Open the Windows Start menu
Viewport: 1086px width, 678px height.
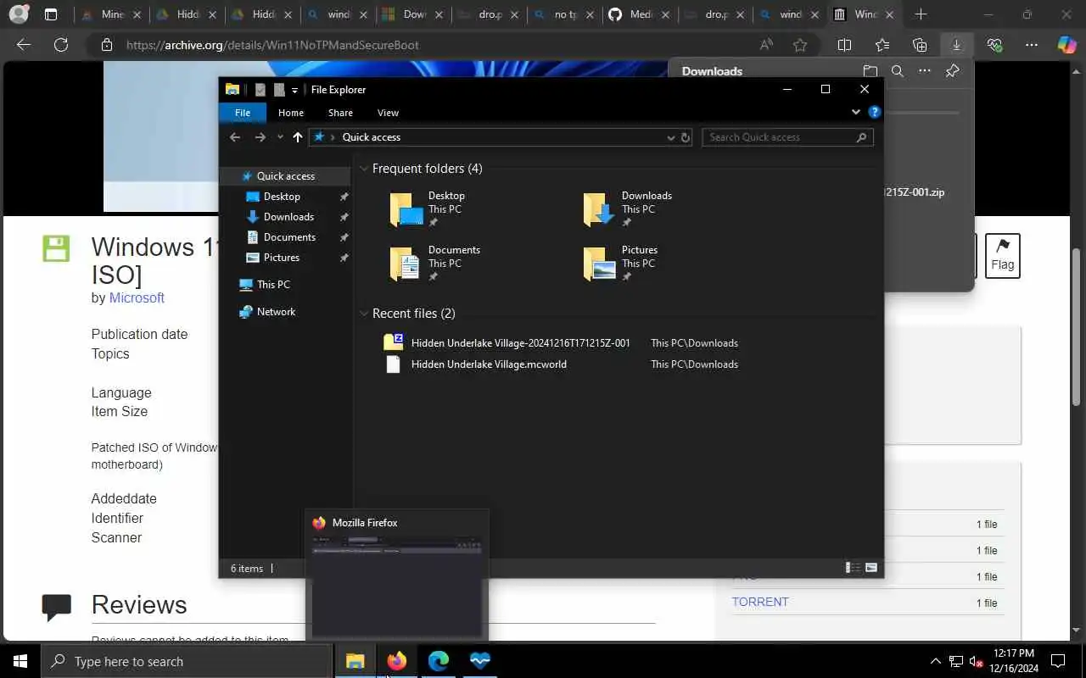[20, 661]
